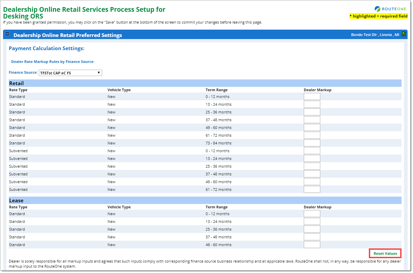Click Retail Standard 37 - 48 months markup field
Screen dimensions: 413x273
coord(312,120)
